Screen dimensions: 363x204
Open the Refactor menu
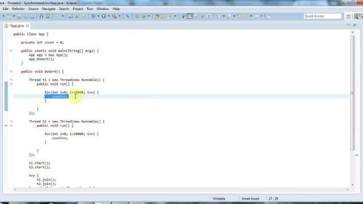coord(18,9)
